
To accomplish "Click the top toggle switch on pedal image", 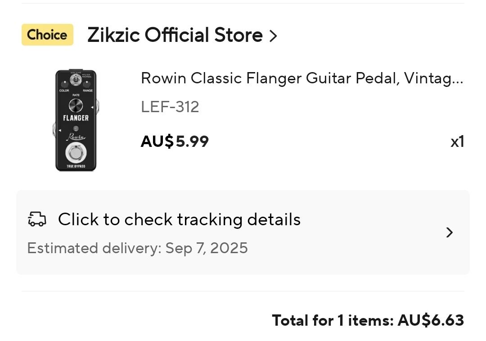I will [x=75, y=79].
